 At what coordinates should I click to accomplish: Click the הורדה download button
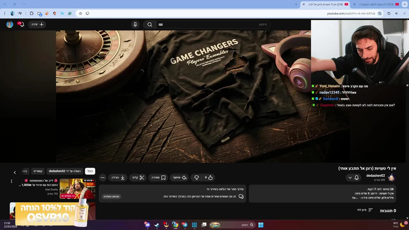[x=118, y=178]
